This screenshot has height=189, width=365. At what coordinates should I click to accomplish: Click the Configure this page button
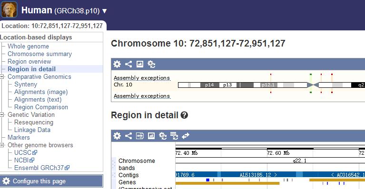click(51, 181)
